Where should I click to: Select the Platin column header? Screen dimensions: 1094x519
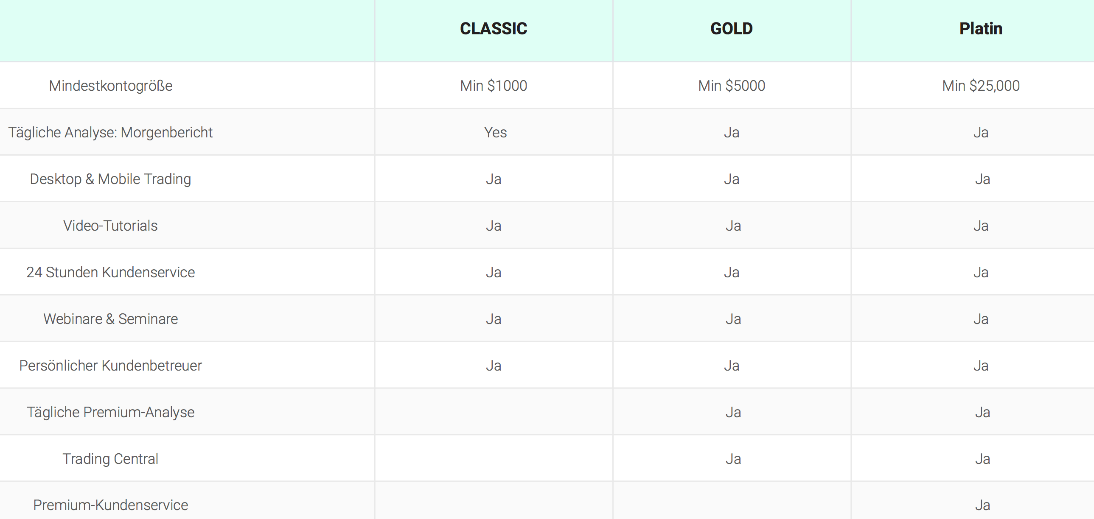coord(981,29)
